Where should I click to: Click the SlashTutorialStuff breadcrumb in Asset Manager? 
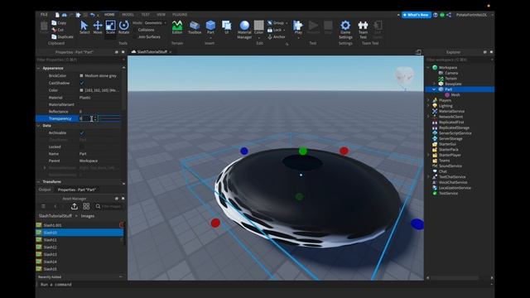(x=55, y=216)
